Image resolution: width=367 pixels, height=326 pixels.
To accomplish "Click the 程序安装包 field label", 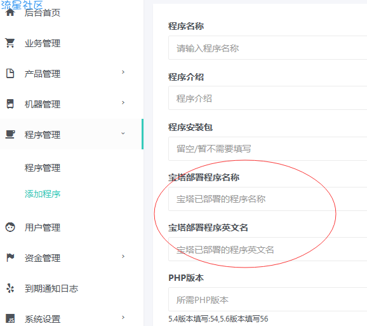I will [x=190, y=127].
